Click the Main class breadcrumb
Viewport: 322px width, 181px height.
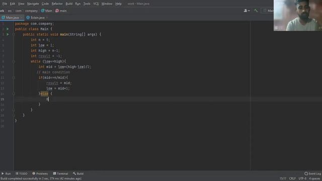[47, 11]
